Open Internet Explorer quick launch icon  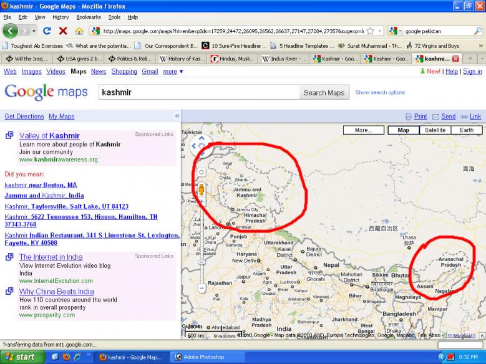coord(77,357)
